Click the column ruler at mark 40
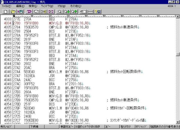This screenshot has height=135, width=180. tap(86, 16)
